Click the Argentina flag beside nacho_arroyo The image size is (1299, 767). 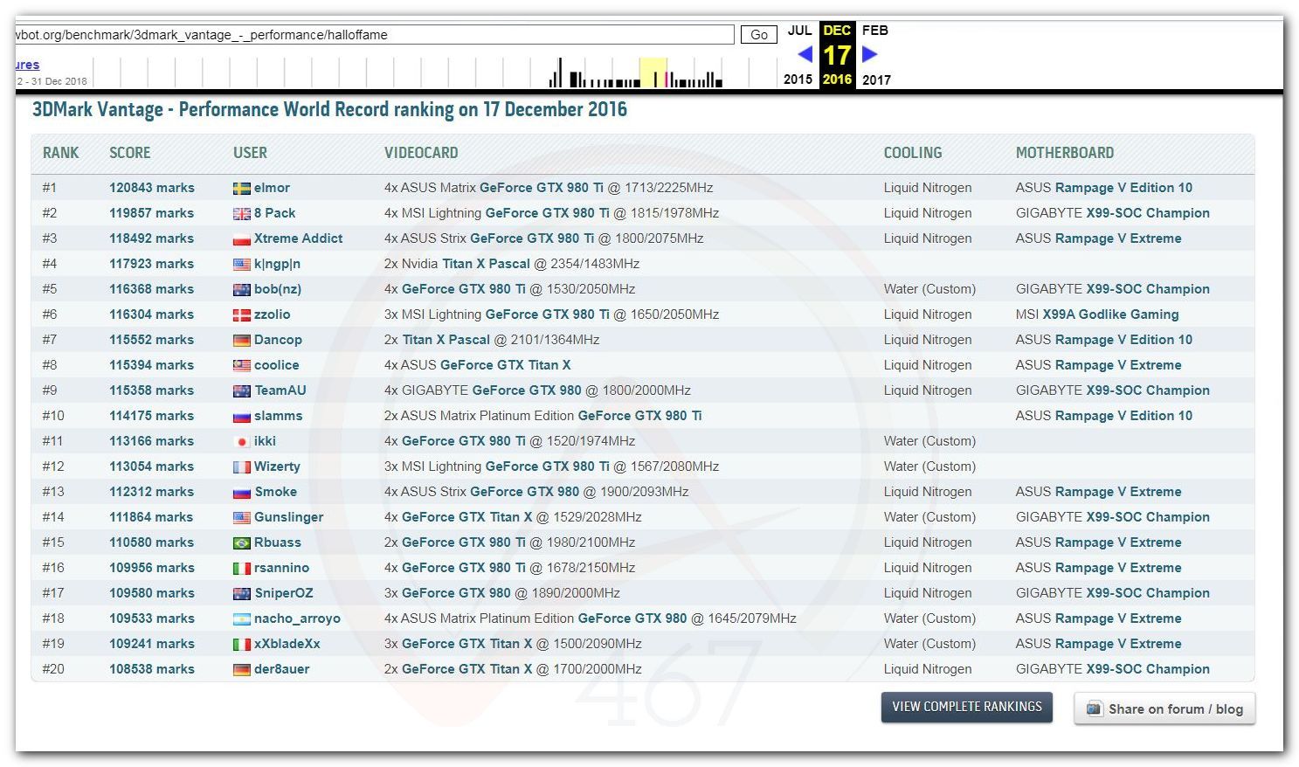point(242,618)
